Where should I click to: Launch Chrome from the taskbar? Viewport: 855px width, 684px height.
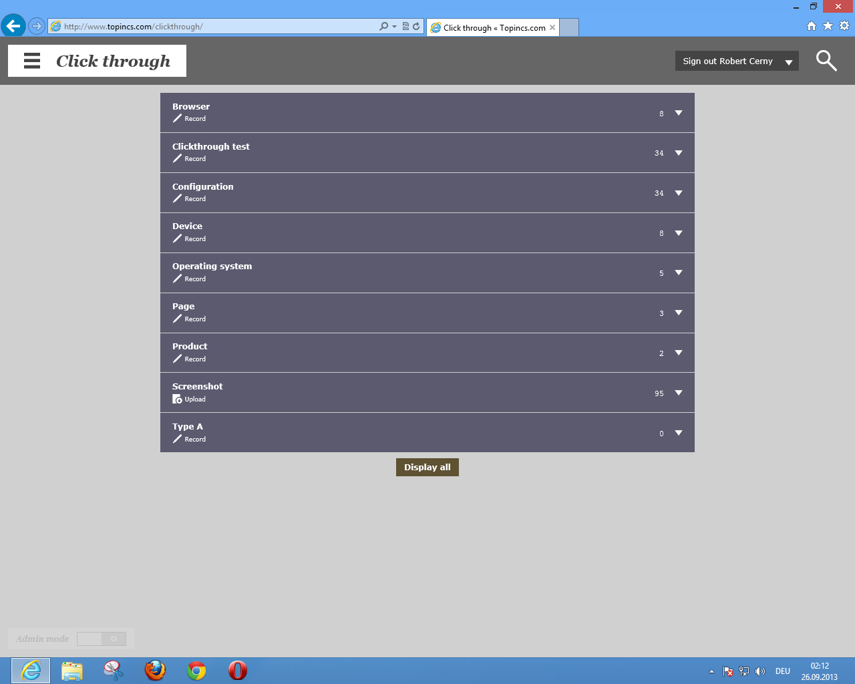pyautogui.click(x=196, y=670)
